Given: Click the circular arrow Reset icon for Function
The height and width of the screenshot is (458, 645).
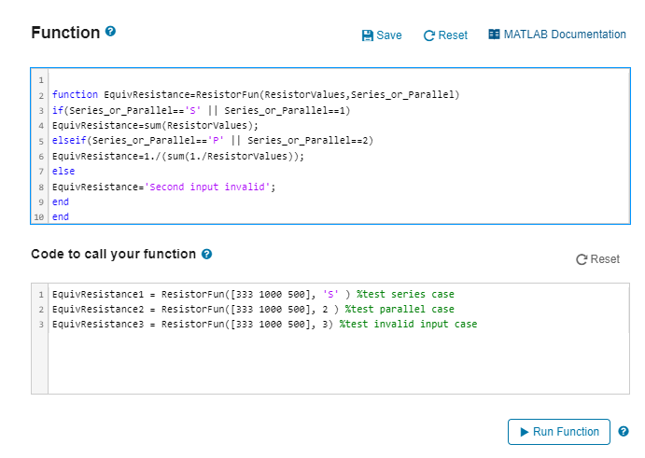Looking at the screenshot, I should click(429, 35).
